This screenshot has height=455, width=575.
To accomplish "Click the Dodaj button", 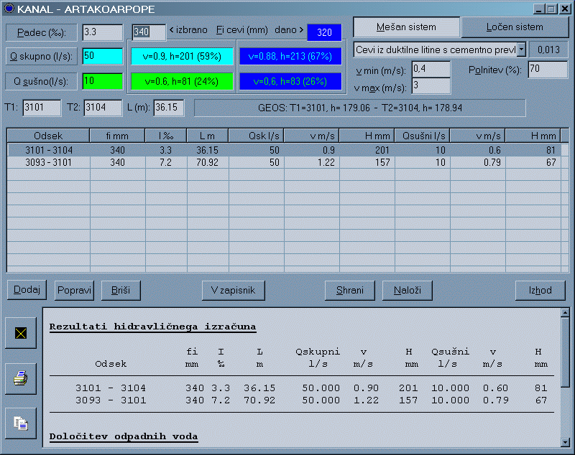I will (x=27, y=290).
